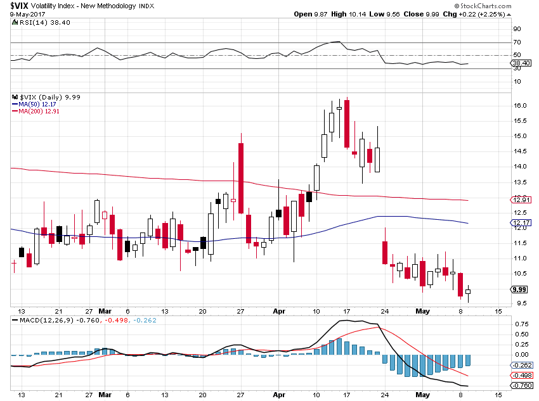Viewport: 539px width, 401px height.
Task: Click the 90 level on the RSI axis
Action: point(517,29)
